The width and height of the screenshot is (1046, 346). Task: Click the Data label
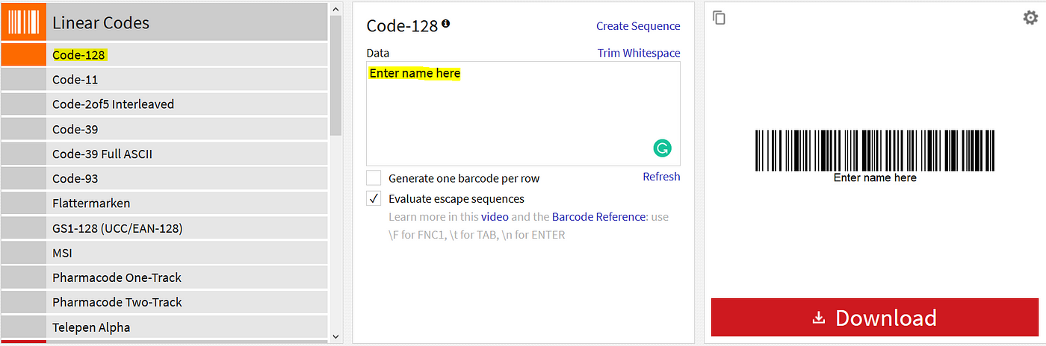tap(377, 53)
